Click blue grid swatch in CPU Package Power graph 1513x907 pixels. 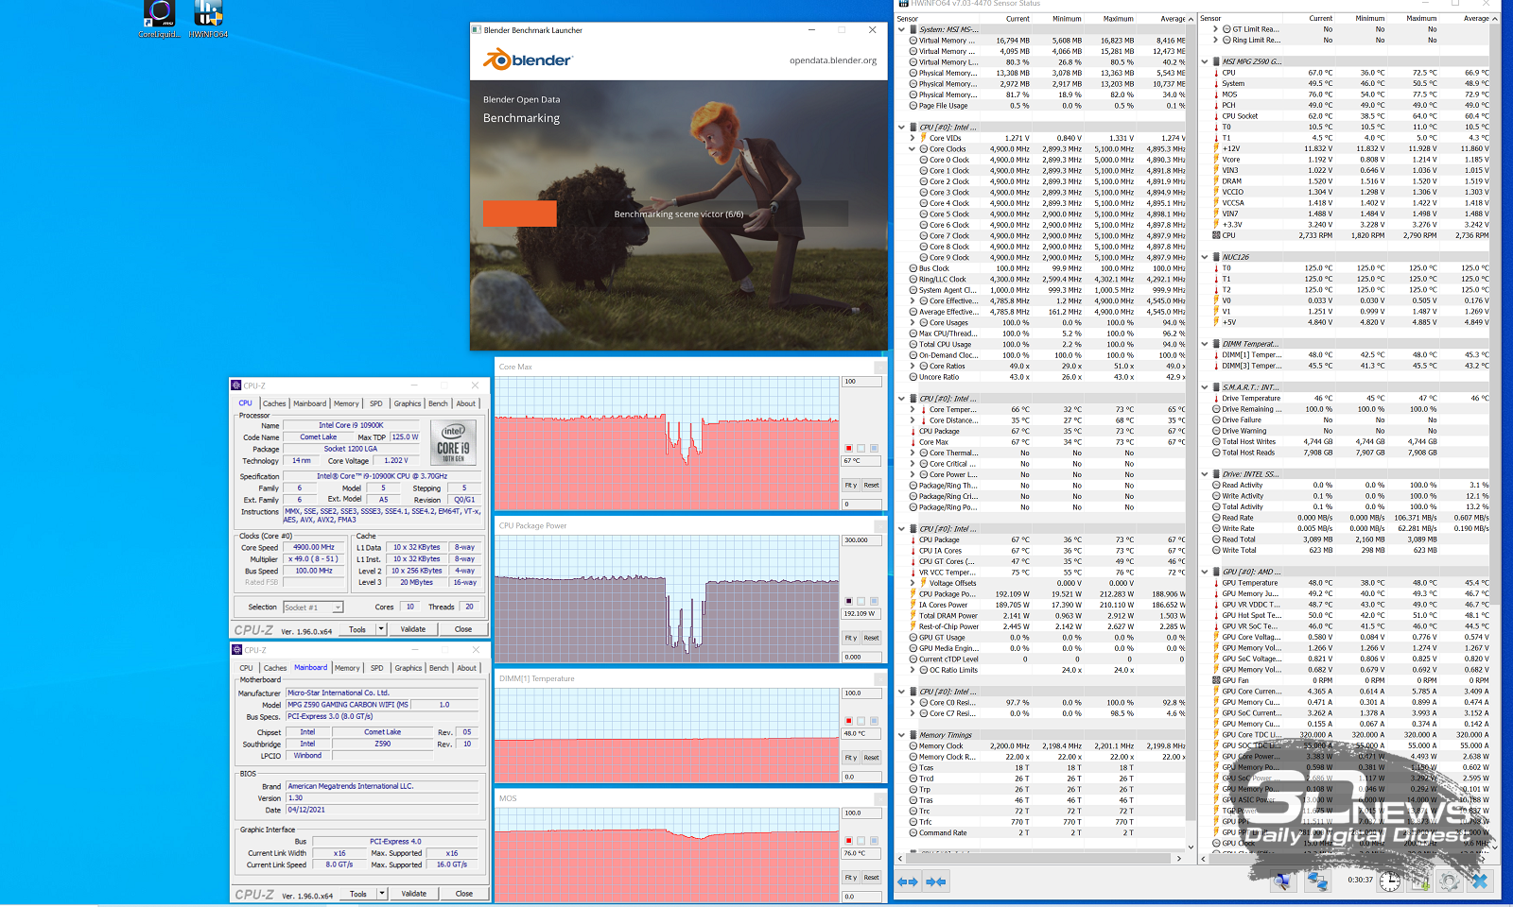874,601
